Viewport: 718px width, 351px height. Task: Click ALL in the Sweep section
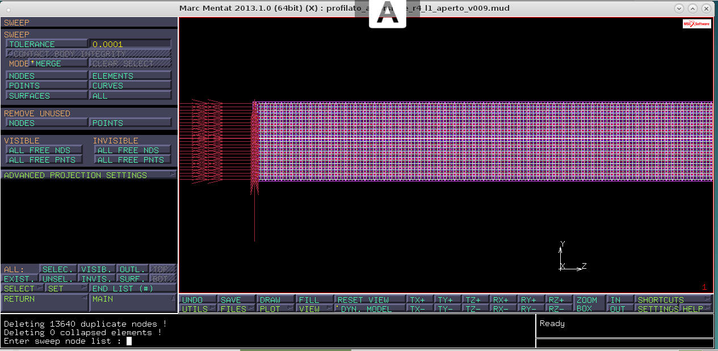point(131,96)
